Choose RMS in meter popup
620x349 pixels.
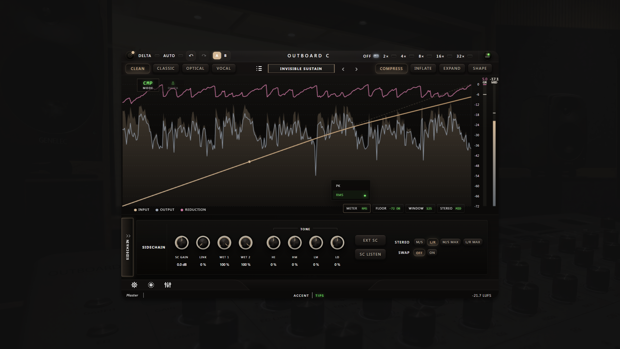click(x=351, y=195)
